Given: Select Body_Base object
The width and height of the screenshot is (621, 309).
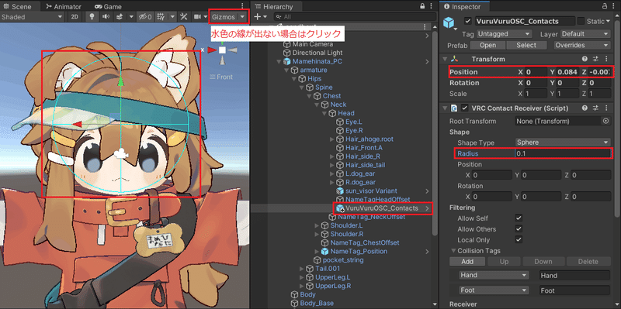Looking at the screenshot, I should point(317,304).
